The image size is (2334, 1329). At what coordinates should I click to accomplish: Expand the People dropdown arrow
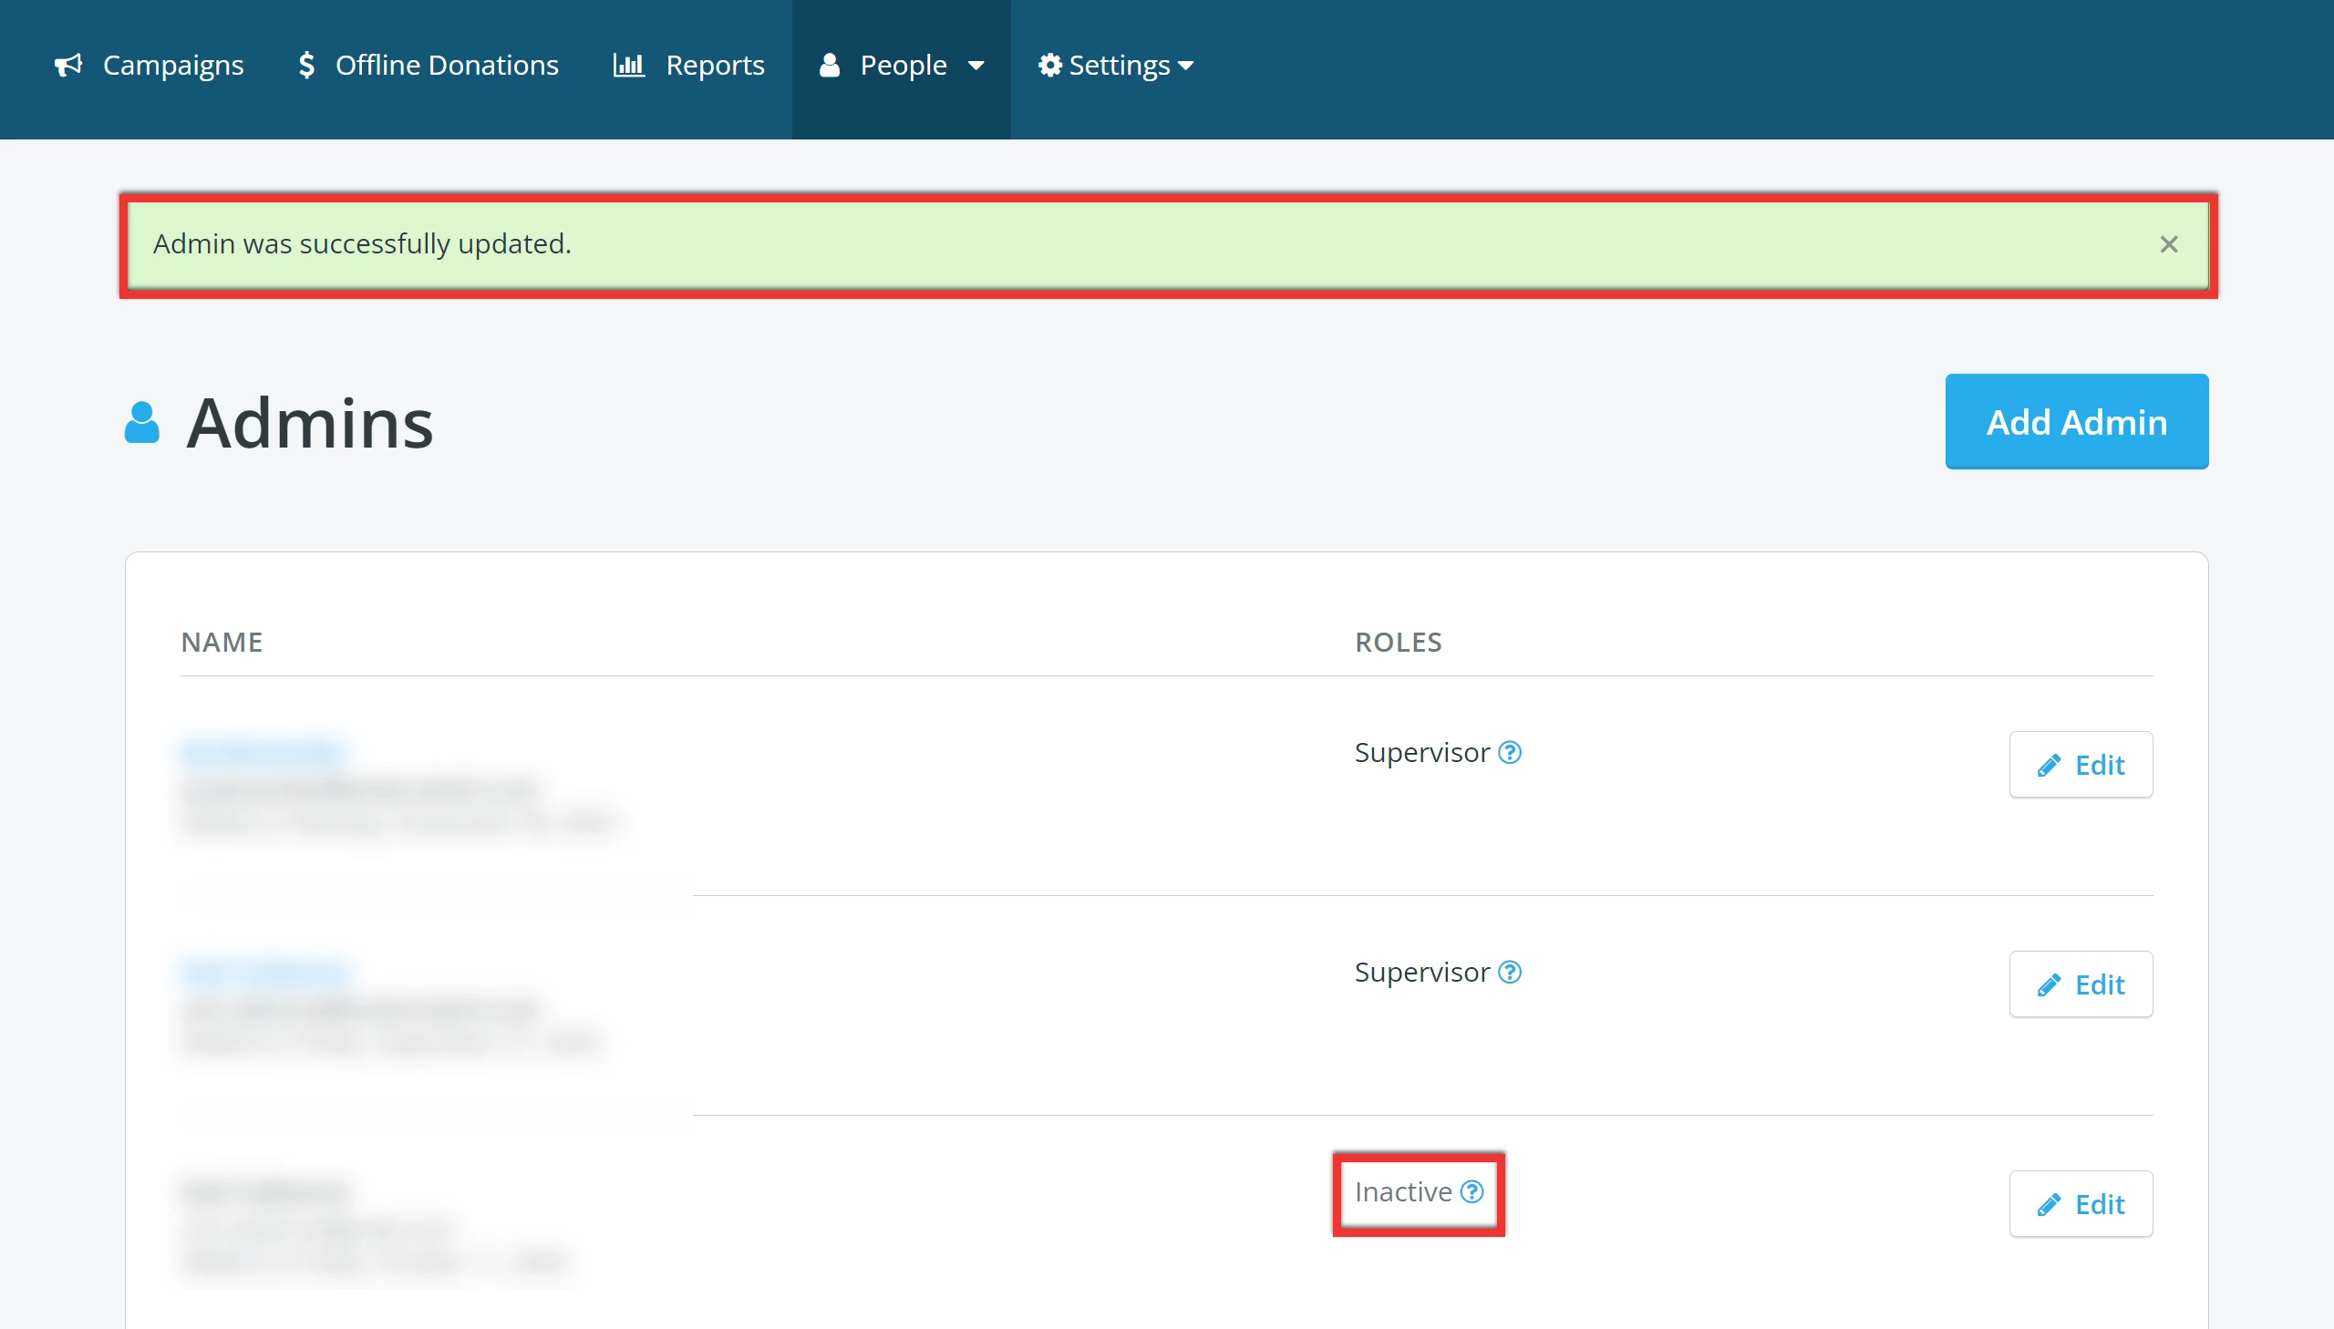[976, 66]
